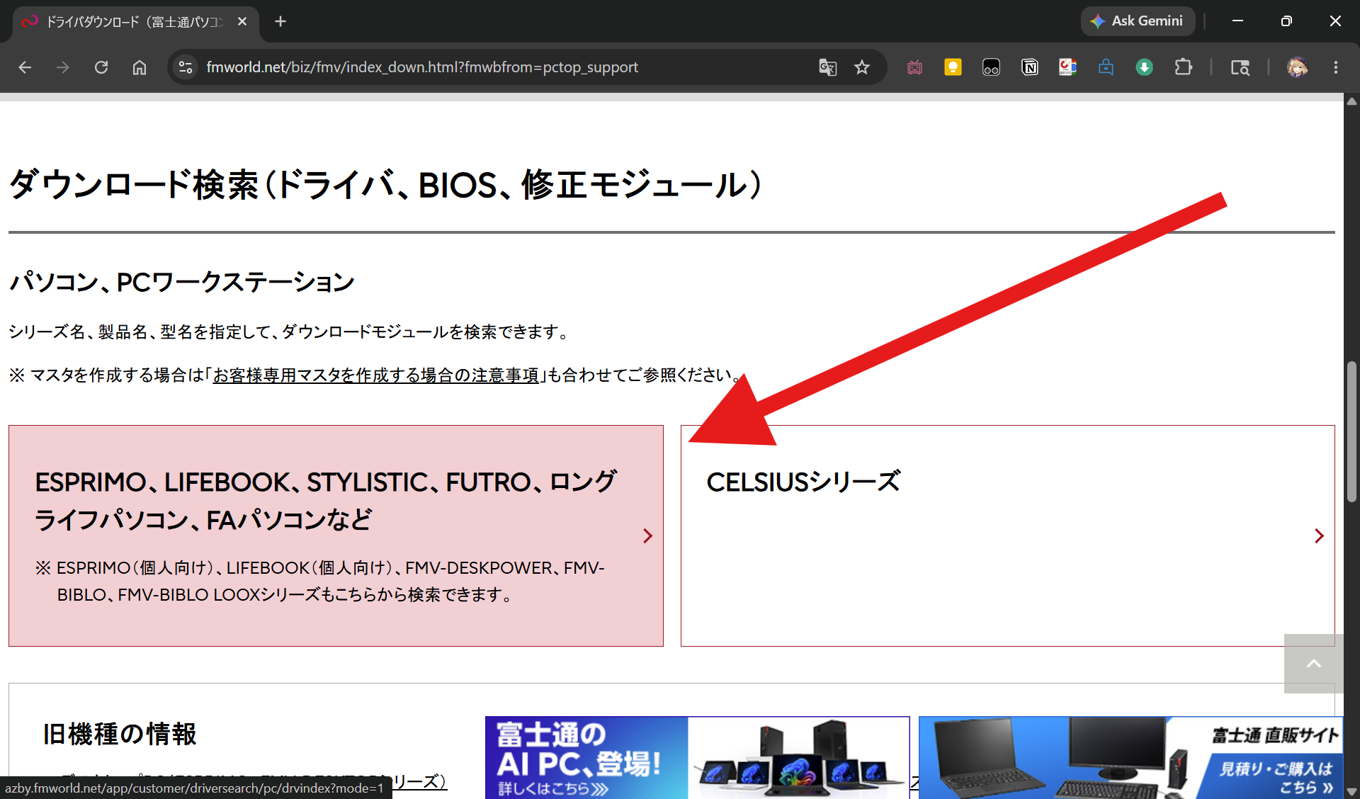Open the お客様専用マスタを作成する場合の注意事項 link

point(376,375)
